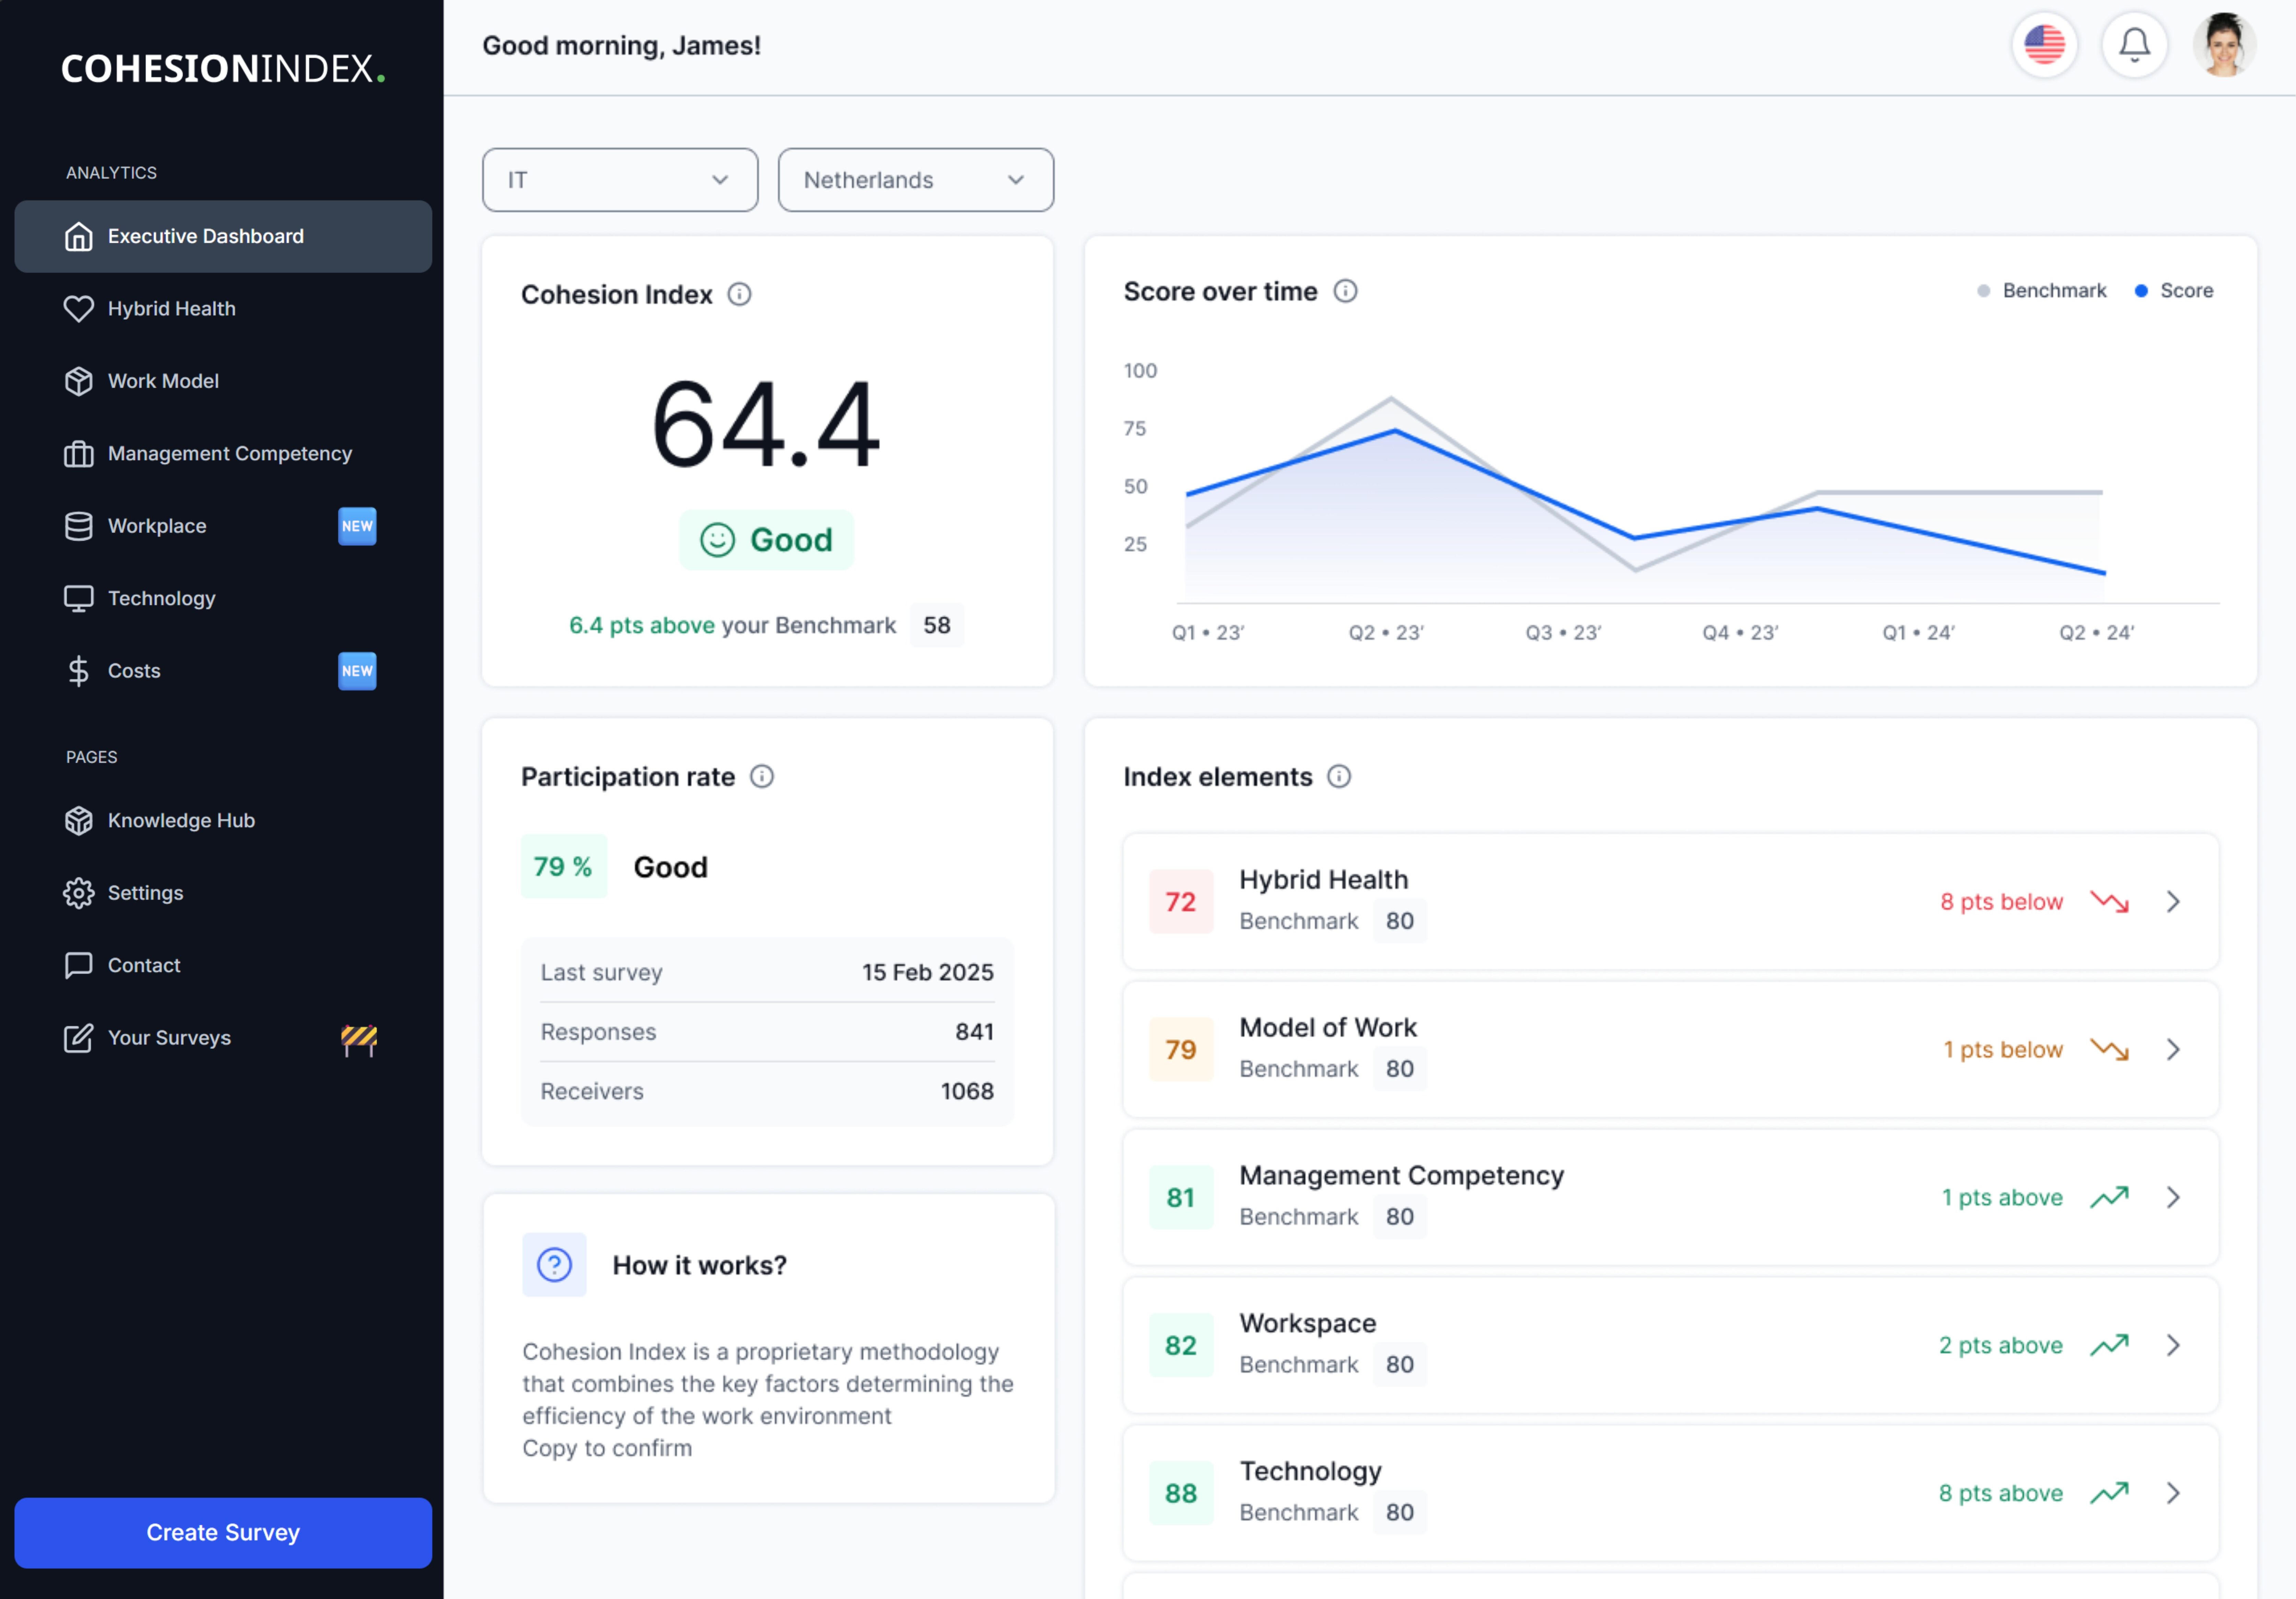
Task: Open Management Competency in the sidebar
Action: coord(223,454)
